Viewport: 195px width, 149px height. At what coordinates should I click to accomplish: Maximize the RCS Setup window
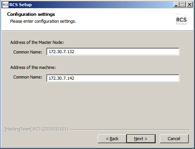click(x=183, y=5)
